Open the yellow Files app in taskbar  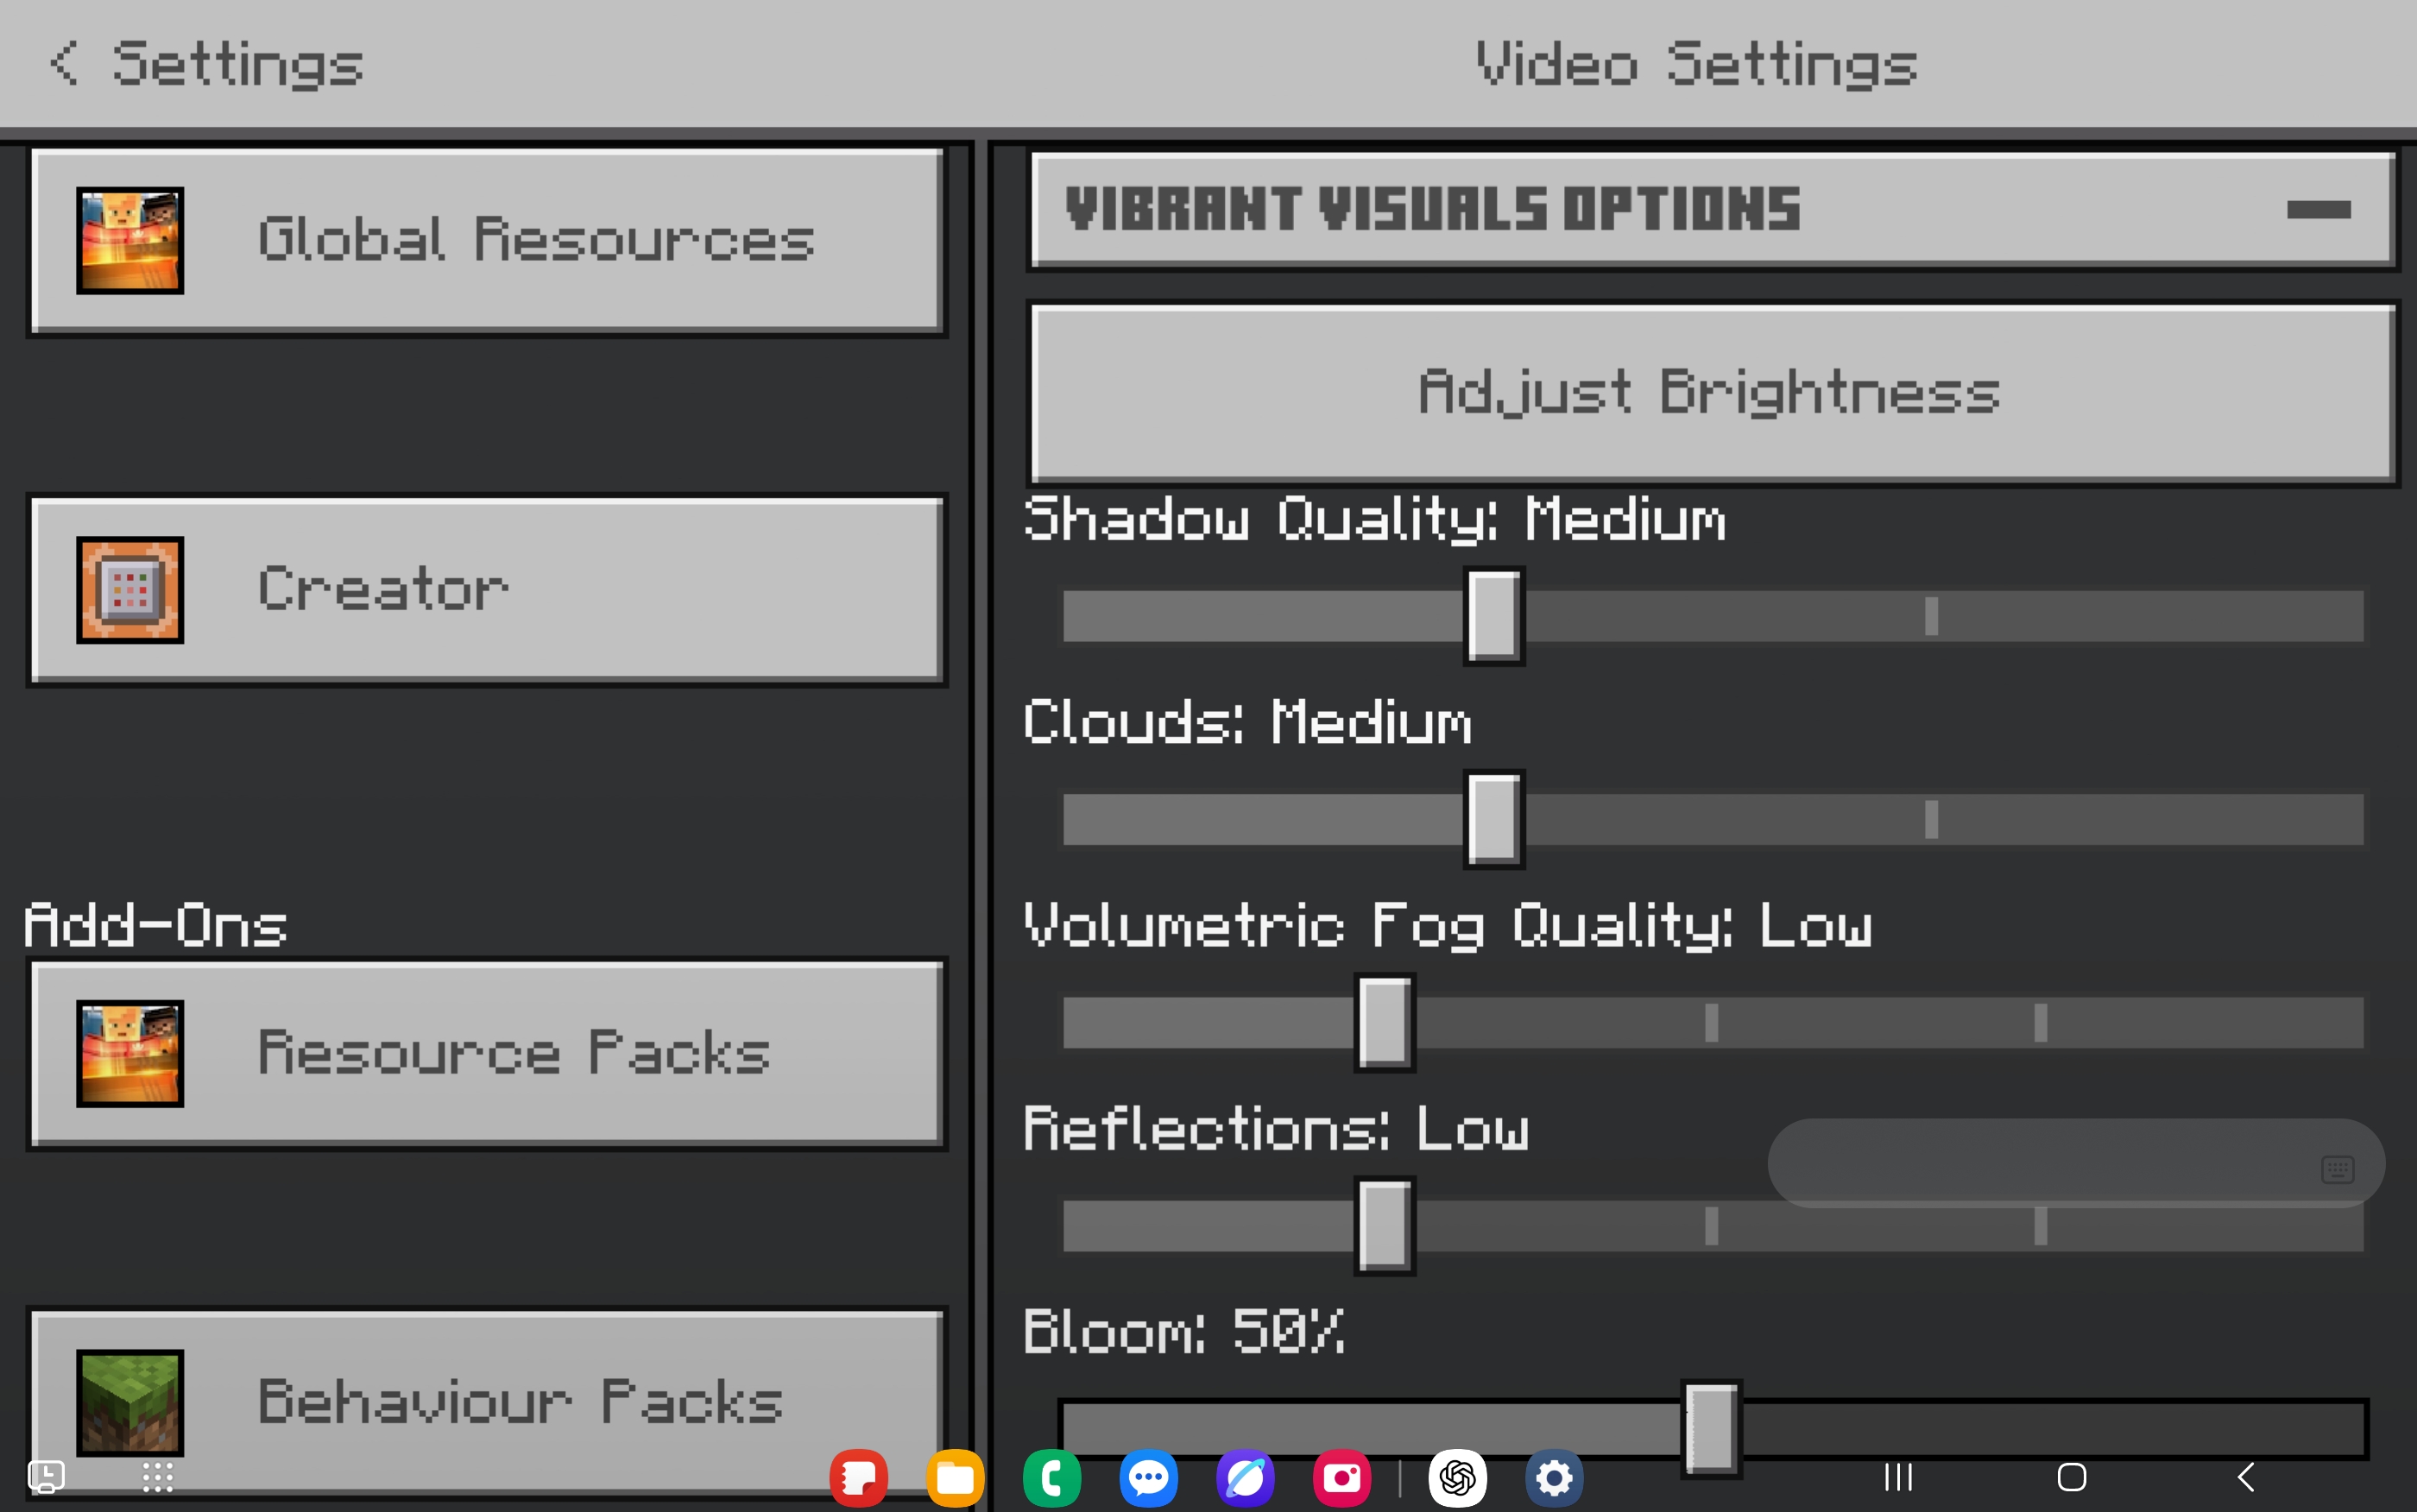pos(955,1477)
